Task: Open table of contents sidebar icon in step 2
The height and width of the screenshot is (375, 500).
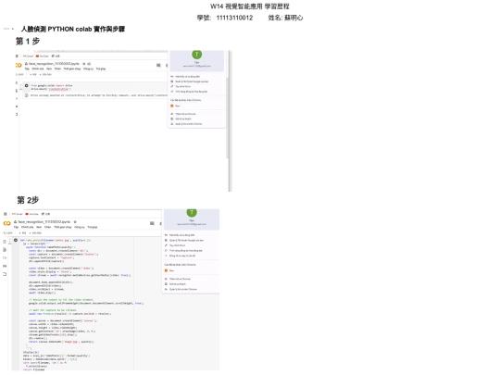Action: pos(5,242)
